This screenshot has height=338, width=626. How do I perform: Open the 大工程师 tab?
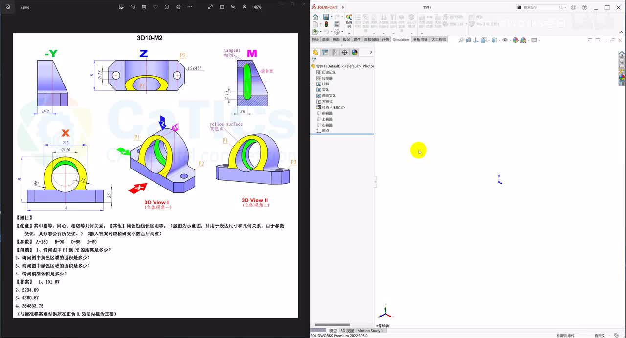click(x=438, y=39)
